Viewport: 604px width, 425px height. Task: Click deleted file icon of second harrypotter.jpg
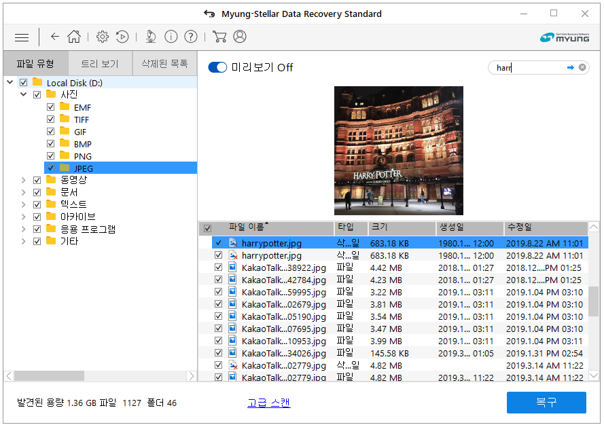(x=232, y=255)
